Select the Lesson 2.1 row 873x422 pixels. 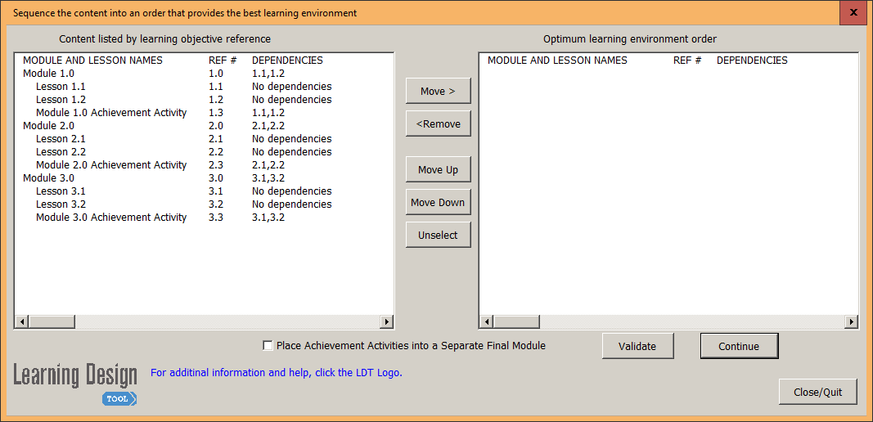coord(204,139)
